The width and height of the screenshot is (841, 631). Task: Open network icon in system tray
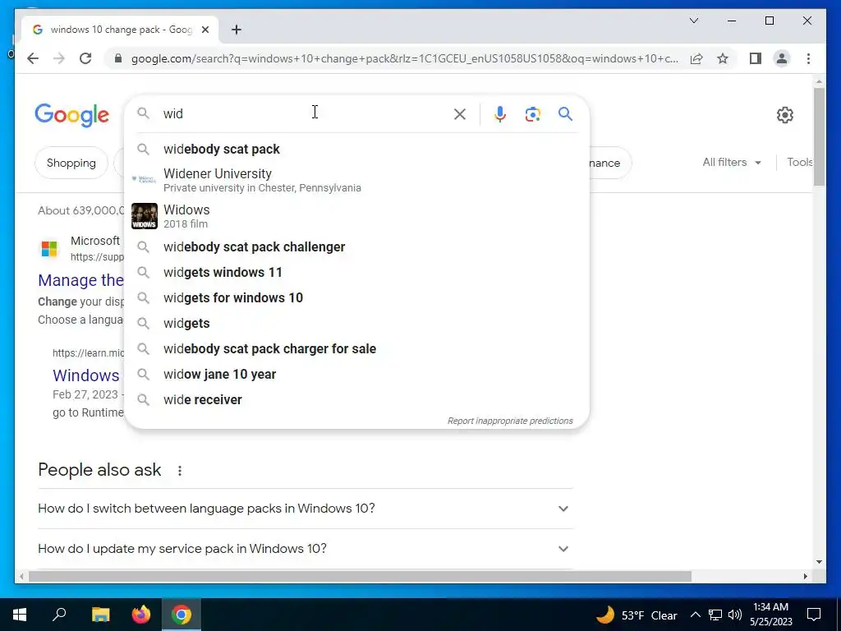[715, 615]
